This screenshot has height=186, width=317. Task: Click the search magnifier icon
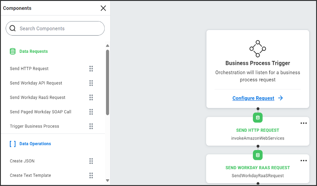13,29
